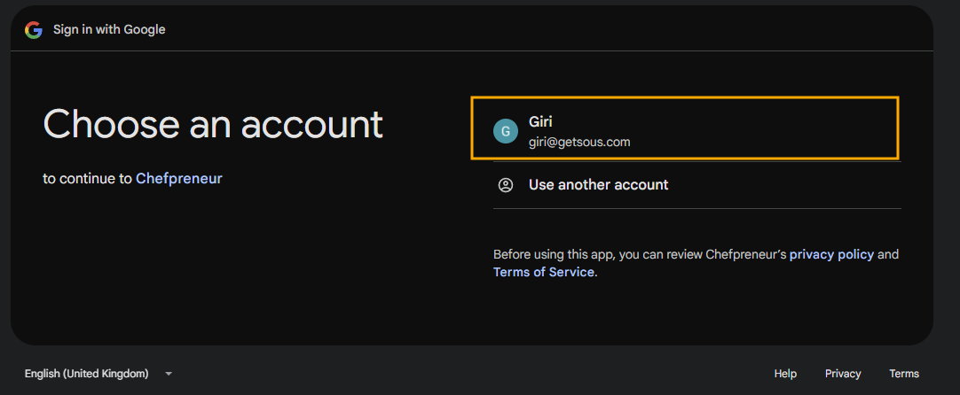Click the person icon beside Use another account
This screenshot has height=395, width=960.
(x=505, y=185)
